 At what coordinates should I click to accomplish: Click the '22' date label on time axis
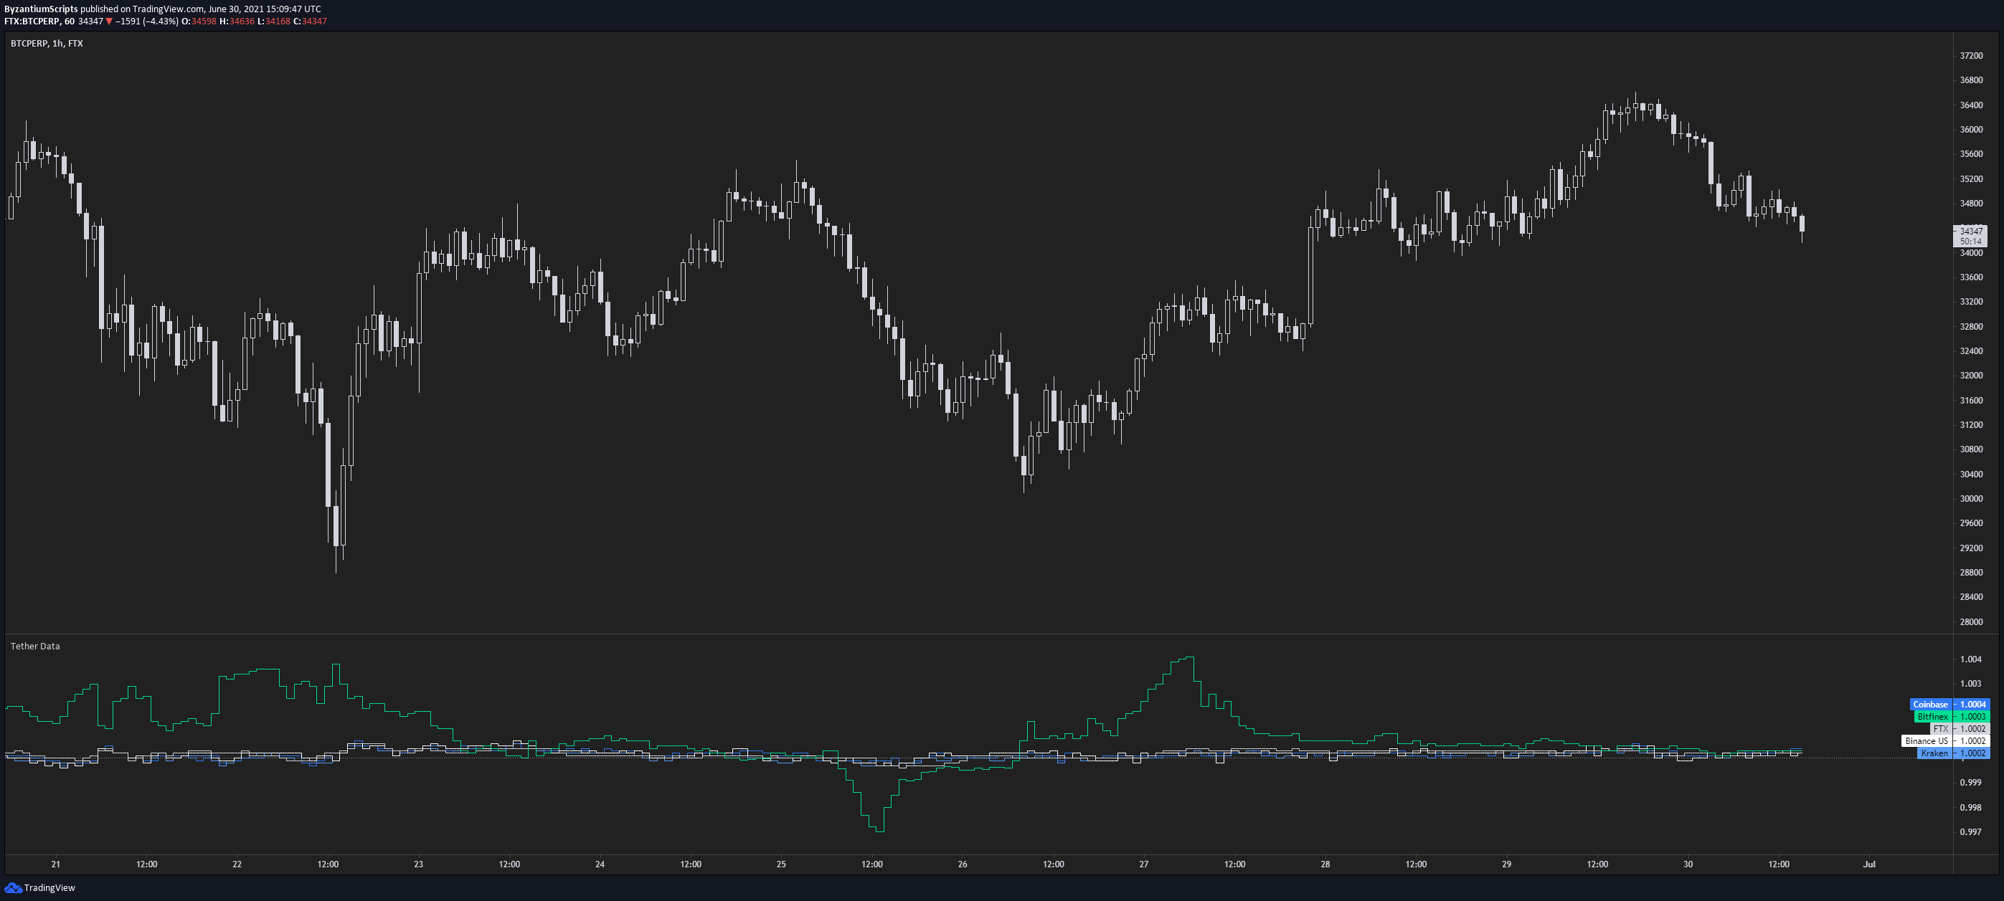click(x=237, y=864)
